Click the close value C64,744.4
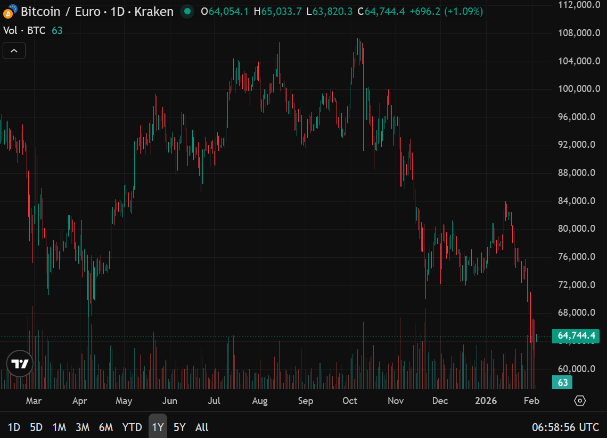The height and width of the screenshot is (438, 607). tap(381, 12)
